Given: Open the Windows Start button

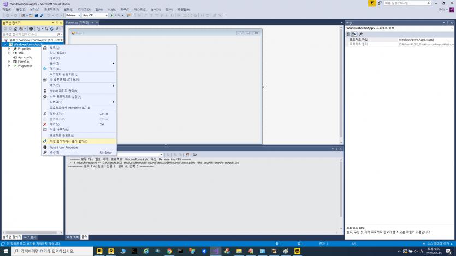Looking at the screenshot, I should (5, 251).
